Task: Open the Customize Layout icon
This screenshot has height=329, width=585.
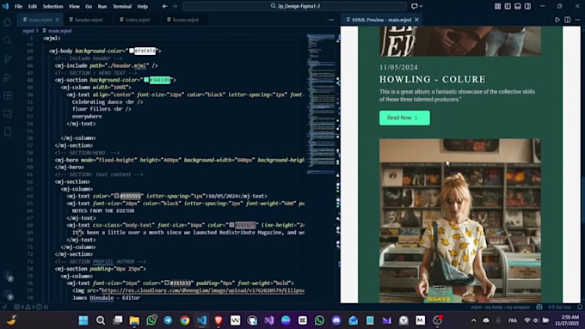Action: (497, 6)
